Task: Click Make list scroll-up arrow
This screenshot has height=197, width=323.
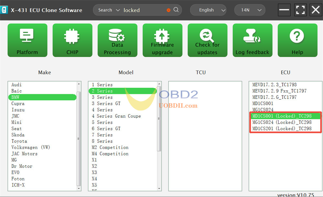Action: click(79, 84)
